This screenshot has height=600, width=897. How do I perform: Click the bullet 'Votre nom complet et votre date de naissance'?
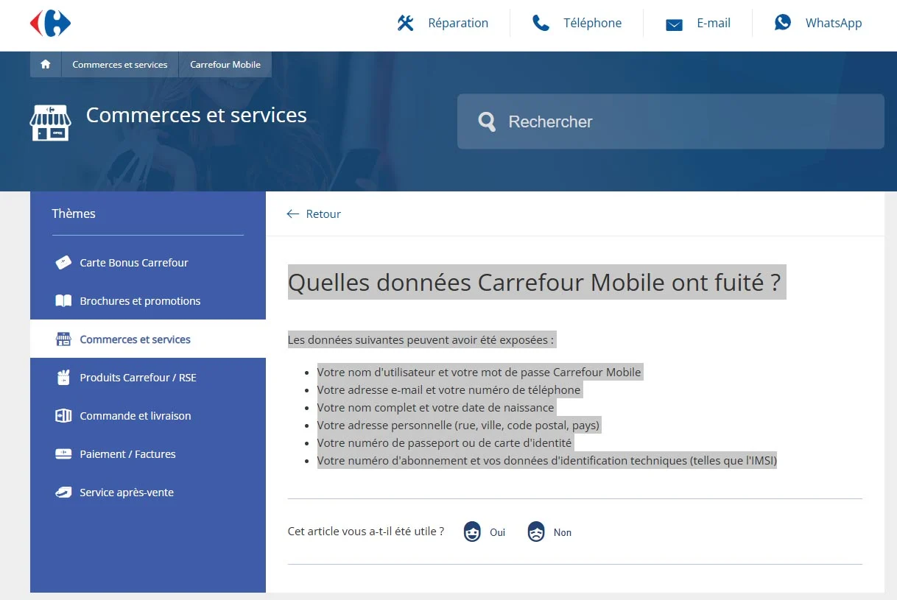(x=436, y=408)
